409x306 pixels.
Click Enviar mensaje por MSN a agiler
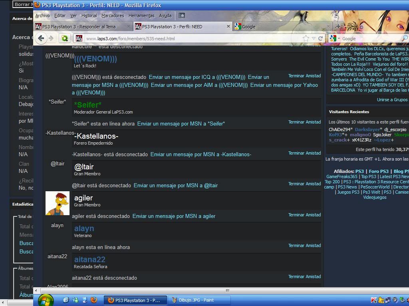pyautogui.click(x=174, y=216)
